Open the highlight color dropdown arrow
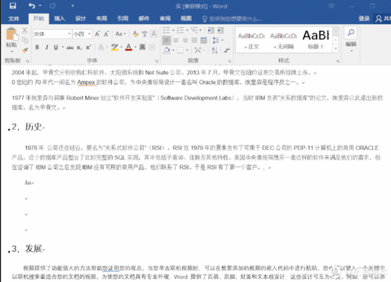This screenshot has width=391, height=282. point(121,47)
